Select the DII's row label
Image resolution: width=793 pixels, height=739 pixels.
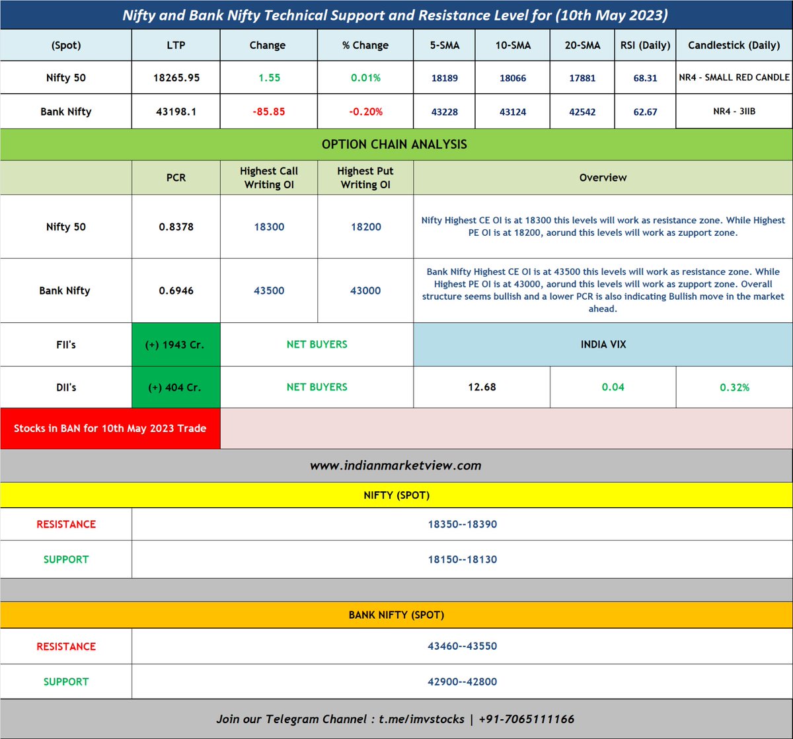(65, 387)
